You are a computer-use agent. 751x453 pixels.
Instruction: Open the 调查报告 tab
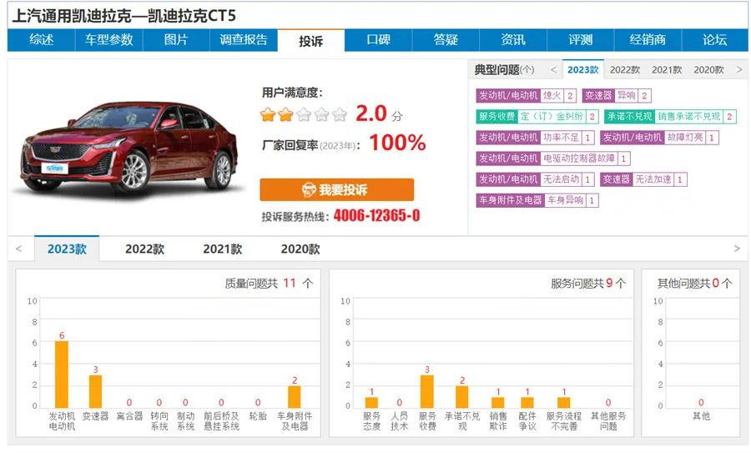tap(243, 40)
